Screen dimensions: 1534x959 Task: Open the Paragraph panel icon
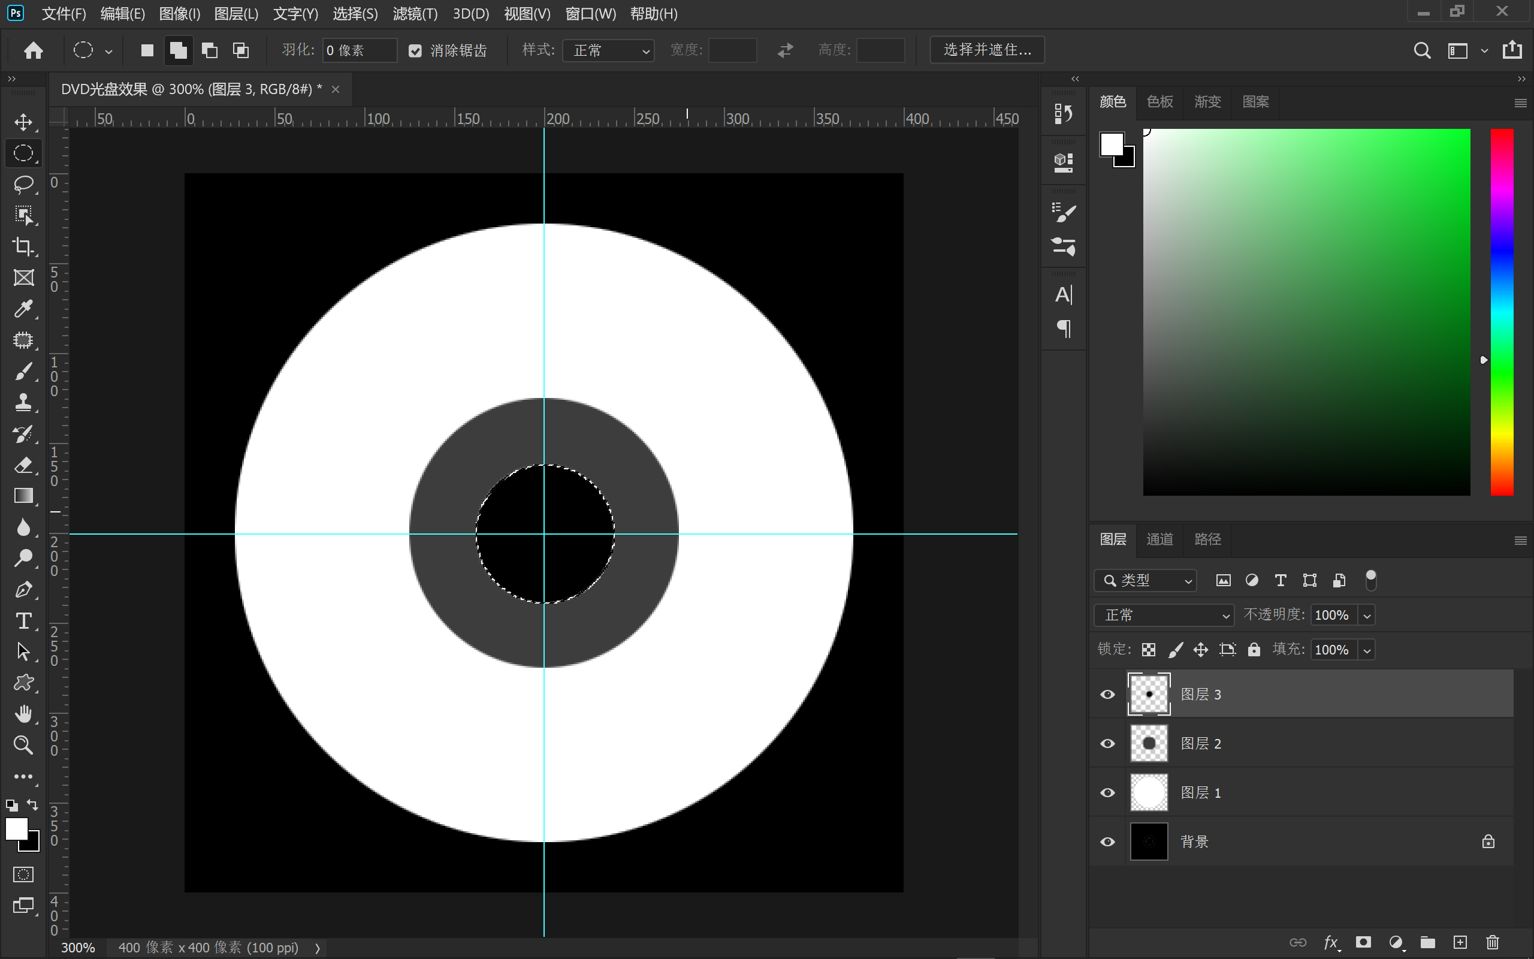[x=1064, y=328]
